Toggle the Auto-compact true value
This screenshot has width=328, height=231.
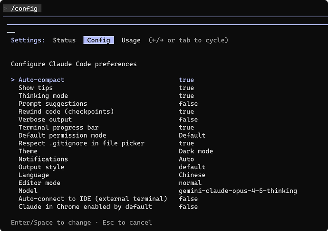tap(186, 80)
